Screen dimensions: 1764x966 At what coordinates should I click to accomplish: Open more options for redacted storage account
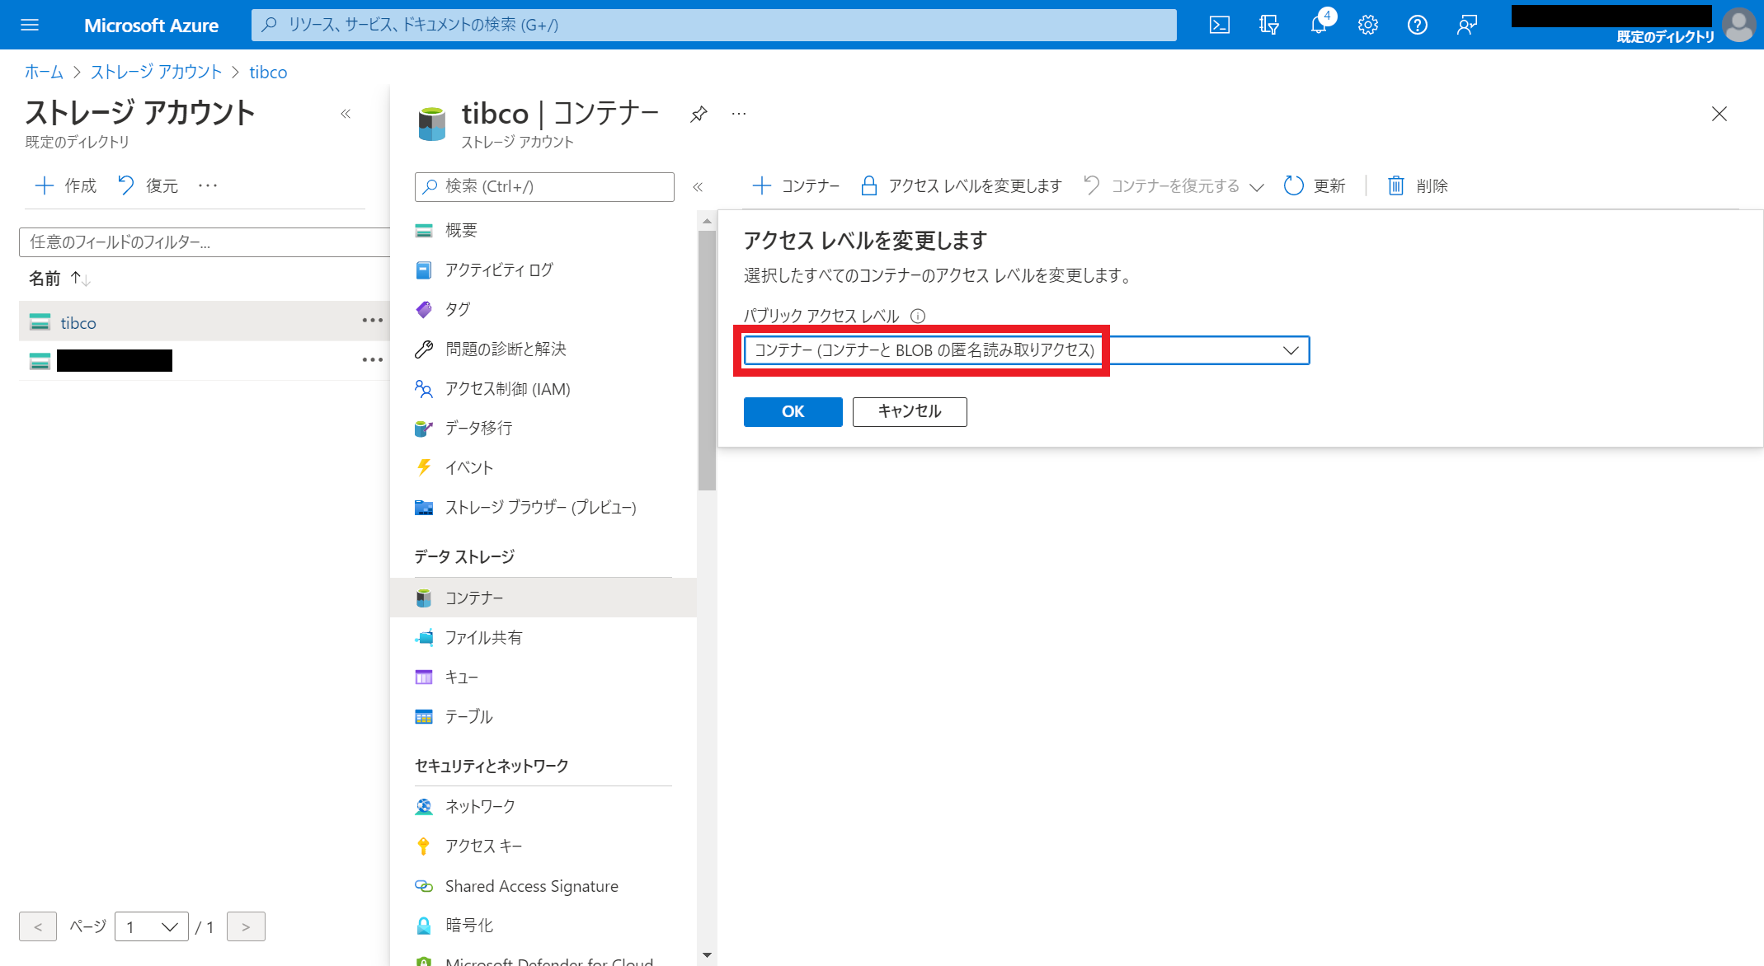click(372, 360)
